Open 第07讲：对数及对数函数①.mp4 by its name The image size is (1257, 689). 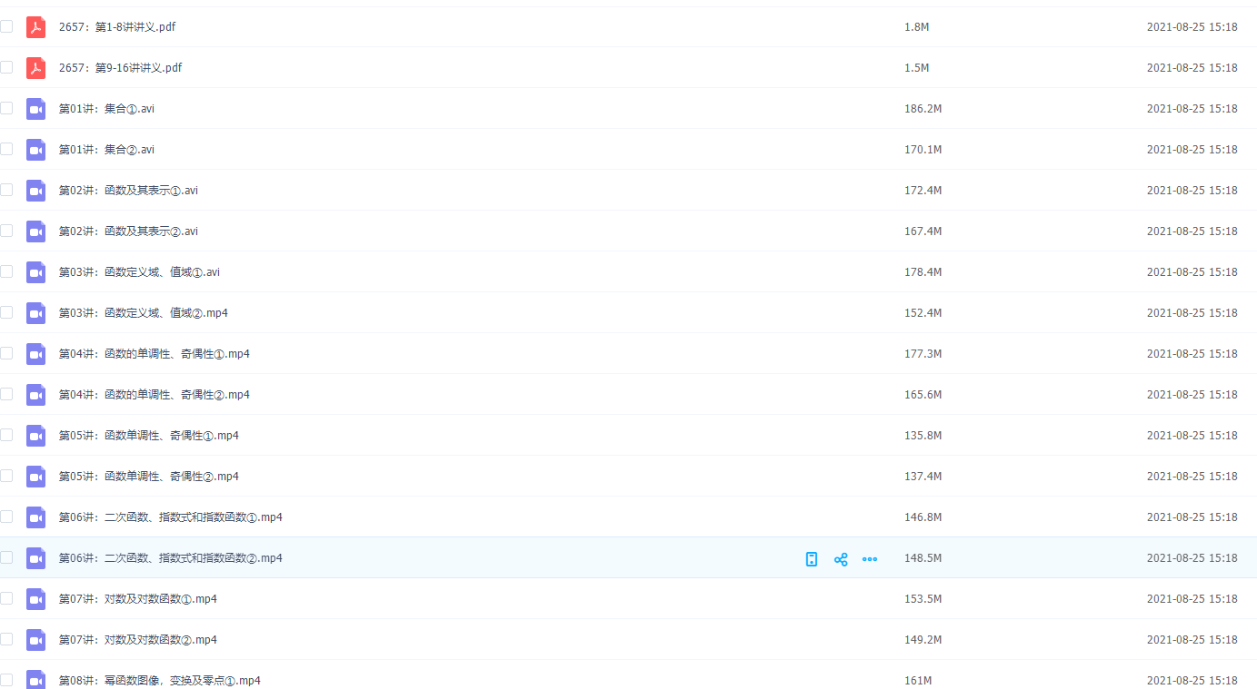point(137,599)
